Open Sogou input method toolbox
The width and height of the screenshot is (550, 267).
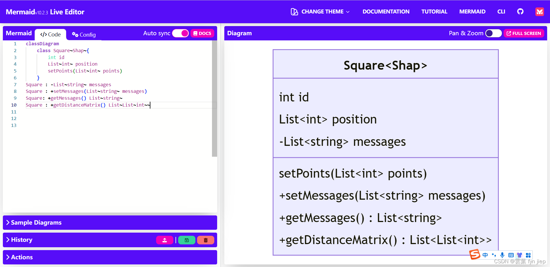pos(529,255)
